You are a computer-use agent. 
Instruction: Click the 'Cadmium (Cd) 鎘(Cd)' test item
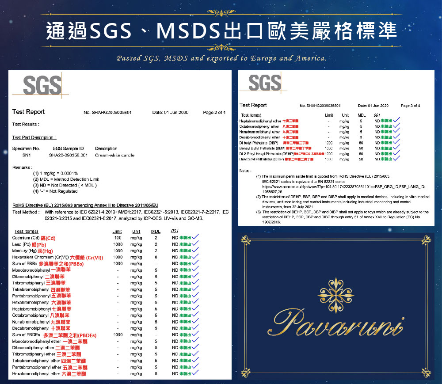coord(34,238)
